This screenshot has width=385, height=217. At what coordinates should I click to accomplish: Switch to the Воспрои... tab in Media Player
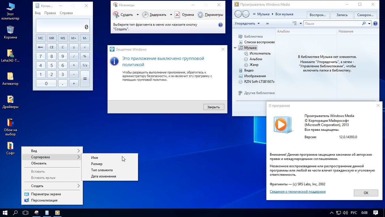(x=318, y=15)
